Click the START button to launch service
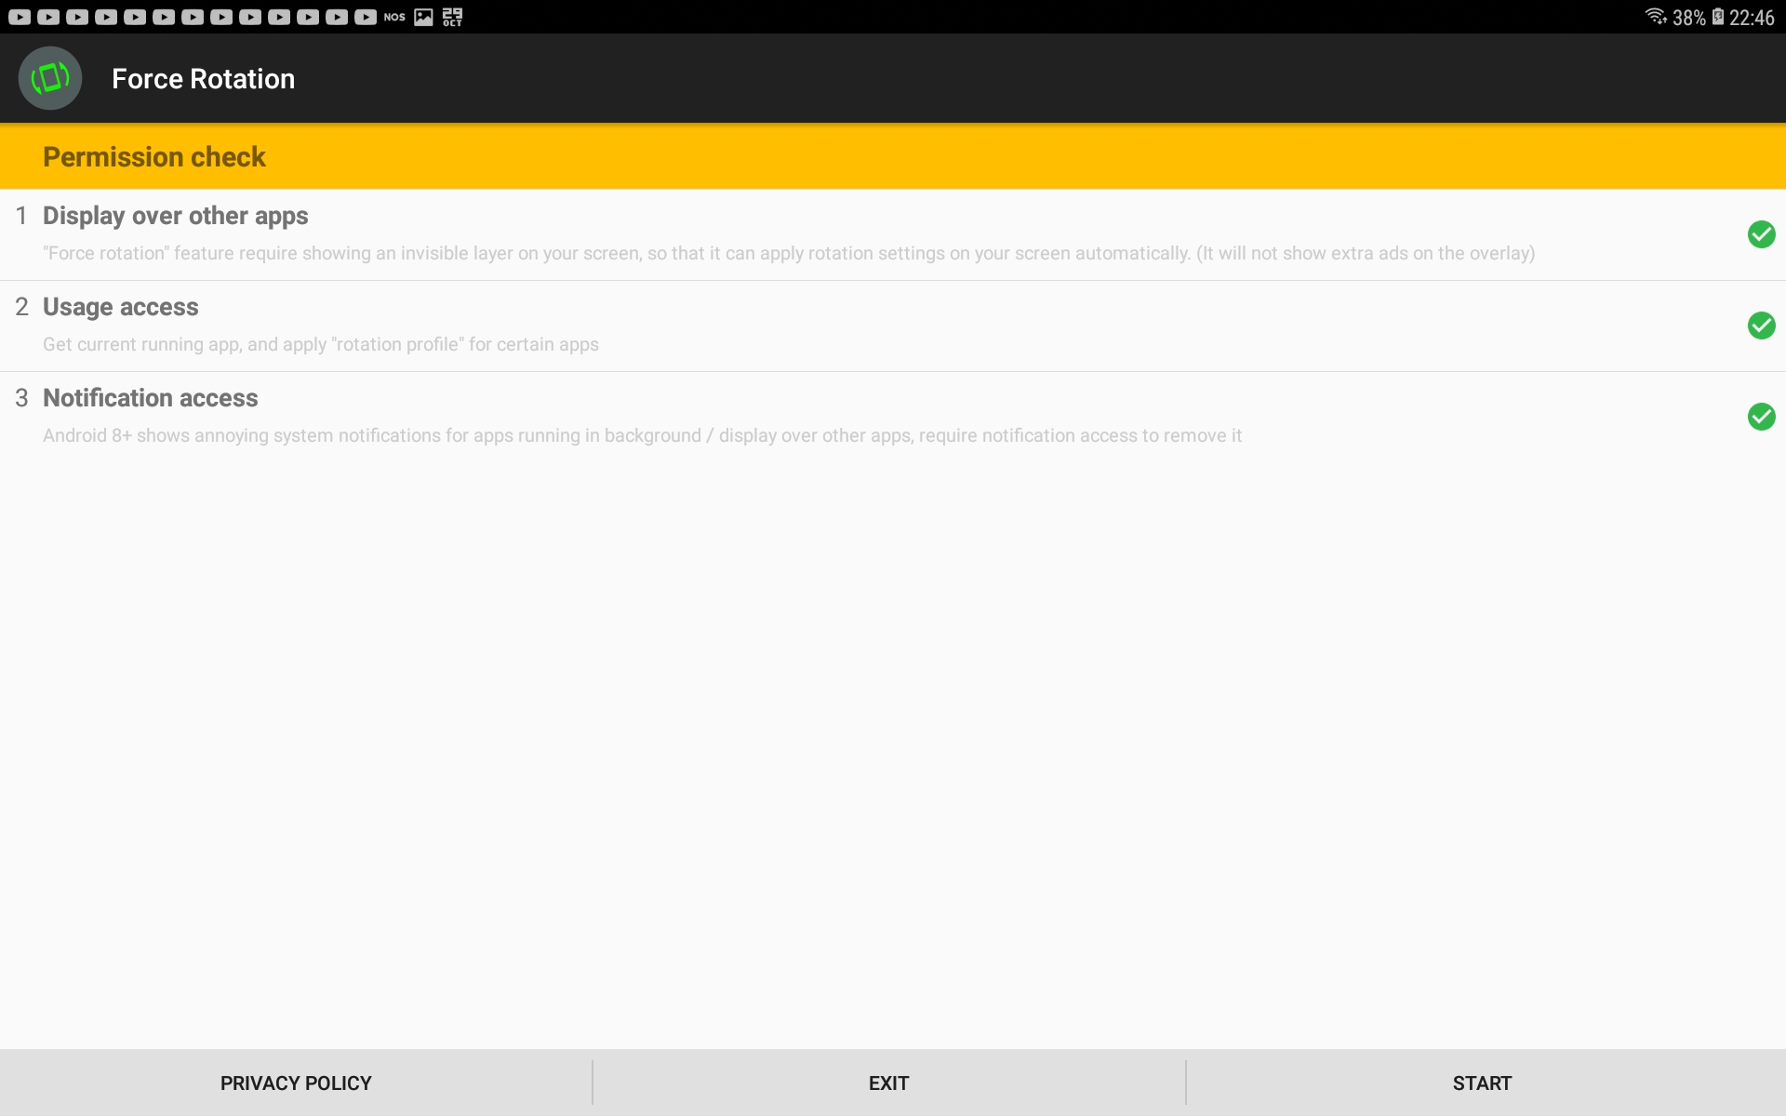 [x=1483, y=1082]
